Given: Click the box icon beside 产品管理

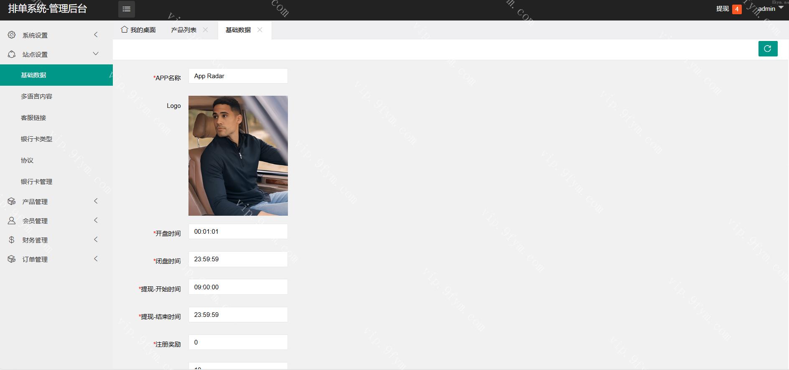Looking at the screenshot, I should 12,202.
